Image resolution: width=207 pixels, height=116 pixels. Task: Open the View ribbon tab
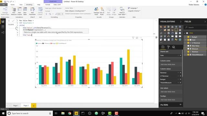coord(21,5)
